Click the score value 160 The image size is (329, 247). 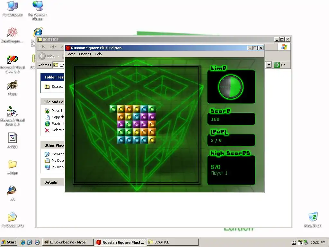pos(215,119)
